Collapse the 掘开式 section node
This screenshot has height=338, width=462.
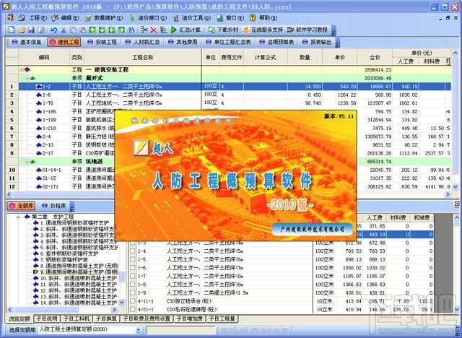[x=27, y=79]
